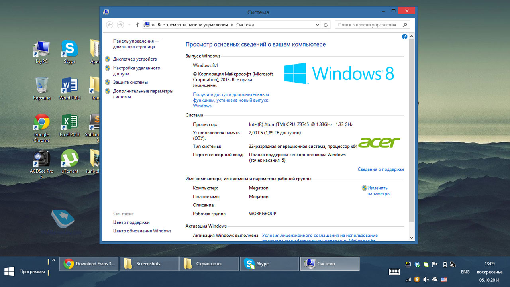The width and height of the screenshot is (510, 287).
Task: Click the Dropbox tray icon
Action: 417,264
